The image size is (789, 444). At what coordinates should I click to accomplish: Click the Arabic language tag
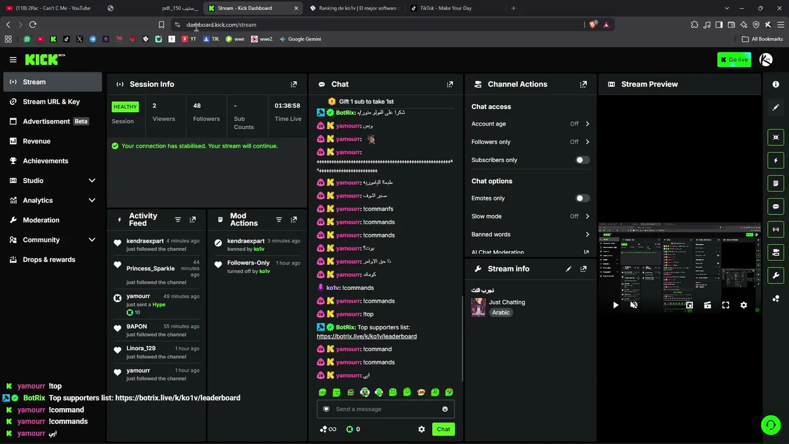pyautogui.click(x=501, y=313)
